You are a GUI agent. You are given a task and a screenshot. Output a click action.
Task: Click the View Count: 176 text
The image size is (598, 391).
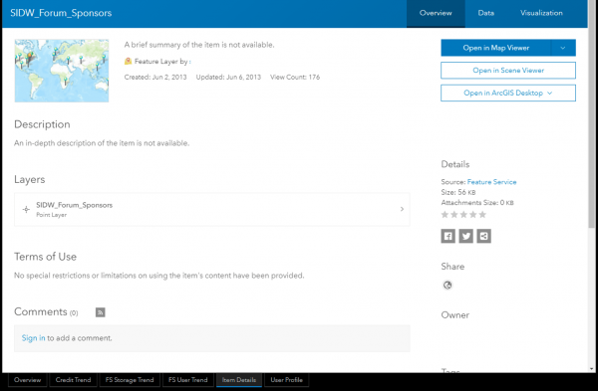(295, 77)
